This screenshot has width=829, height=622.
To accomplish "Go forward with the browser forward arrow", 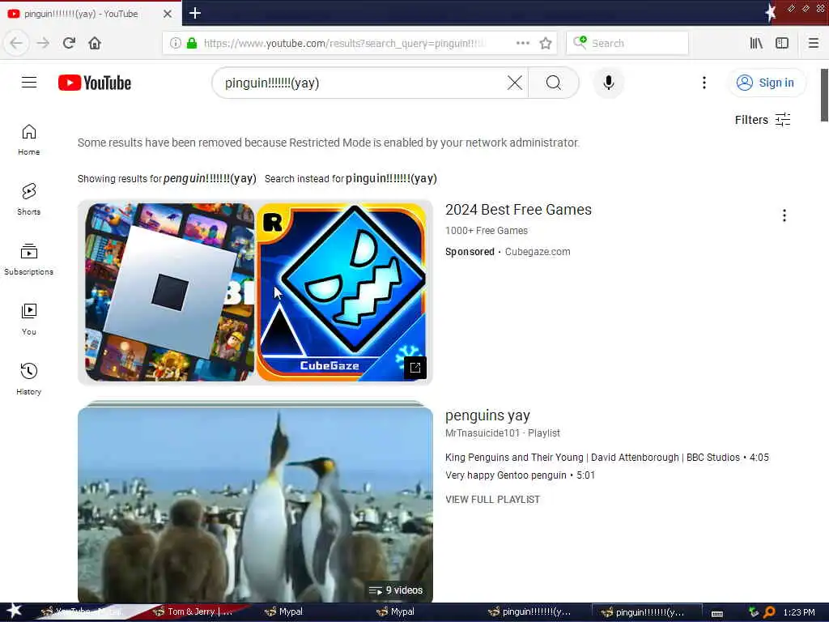I will point(43,43).
